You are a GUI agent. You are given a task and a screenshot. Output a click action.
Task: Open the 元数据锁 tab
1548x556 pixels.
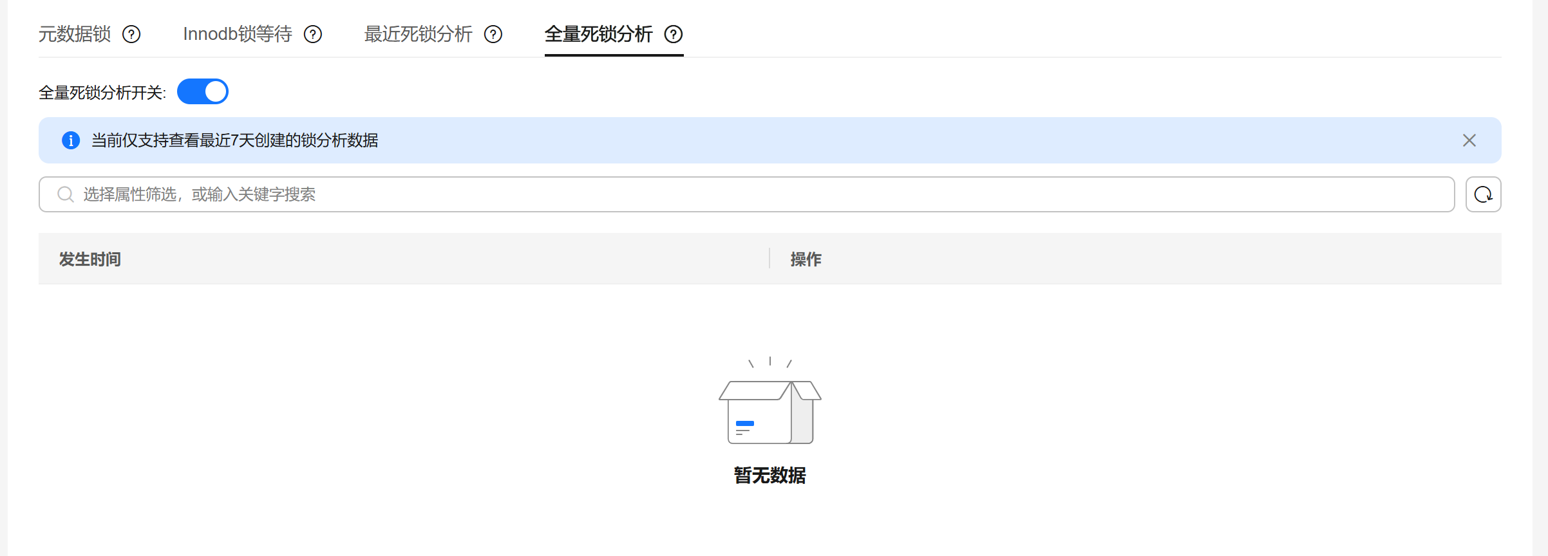(x=75, y=34)
